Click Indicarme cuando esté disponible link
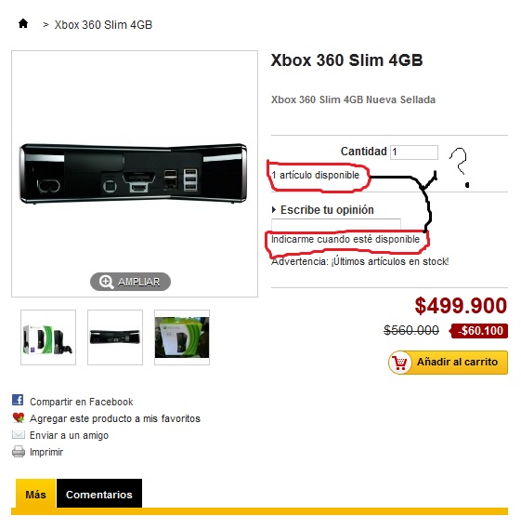 pos(345,239)
